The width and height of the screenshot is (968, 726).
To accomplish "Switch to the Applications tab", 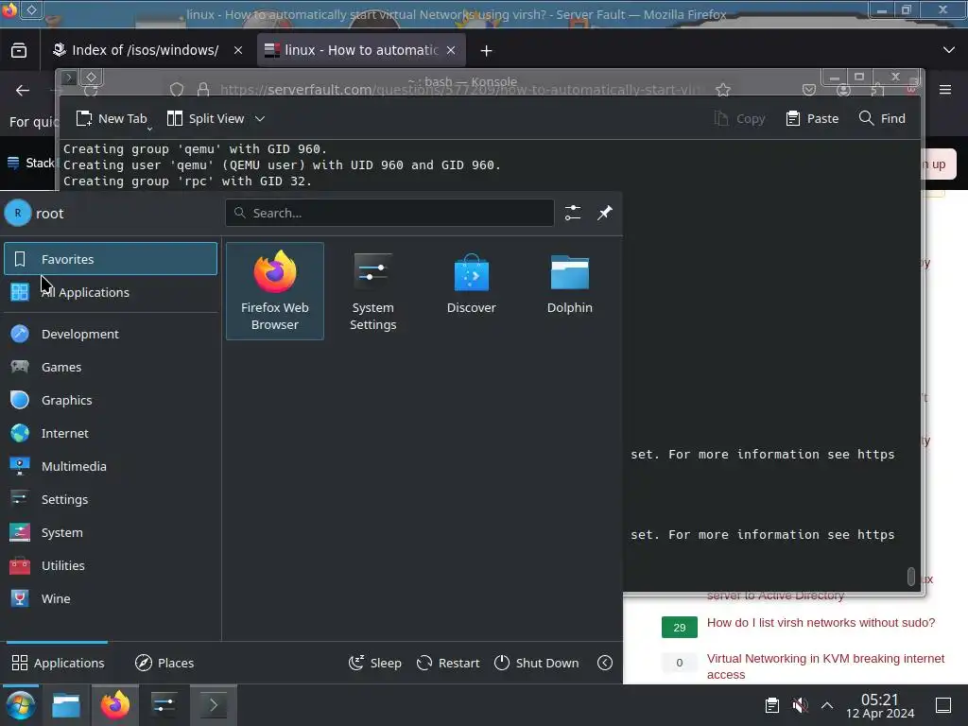I will (x=58, y=663).
